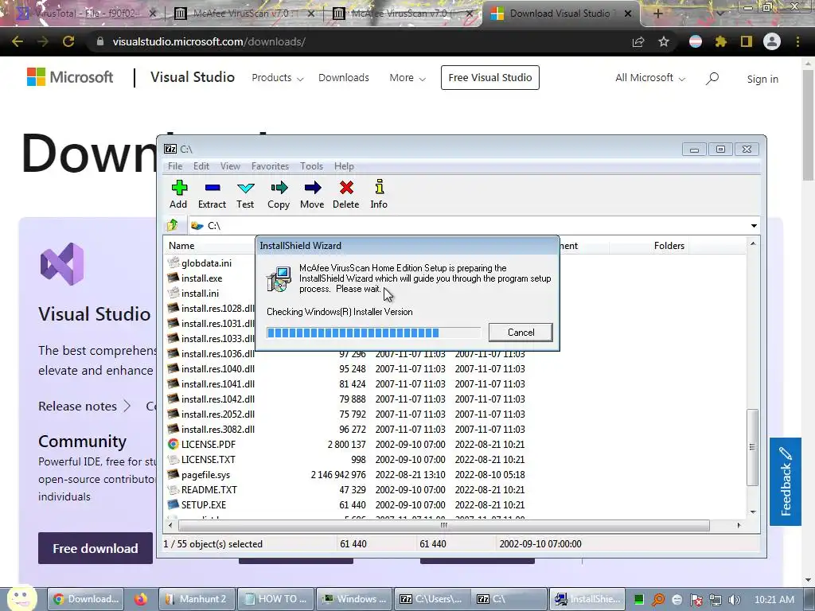This screenshot has width=815, height=611.
Task: Click the Free download button
Action: pos(96,548)
